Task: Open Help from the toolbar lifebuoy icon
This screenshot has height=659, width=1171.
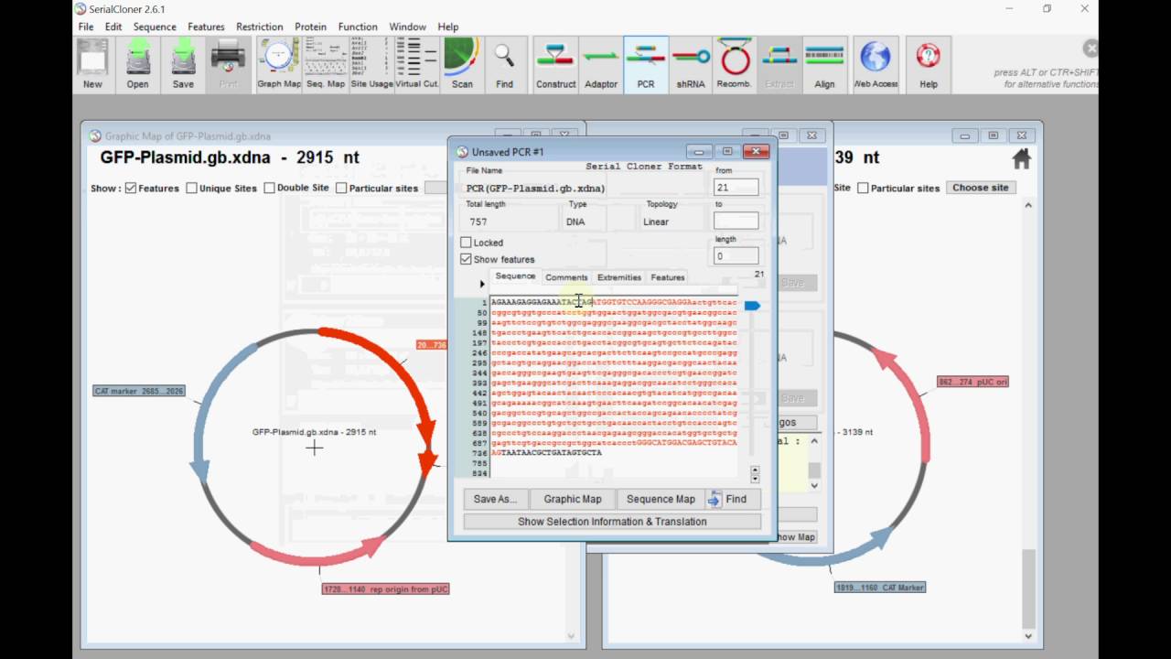Action: coord(929,64)
